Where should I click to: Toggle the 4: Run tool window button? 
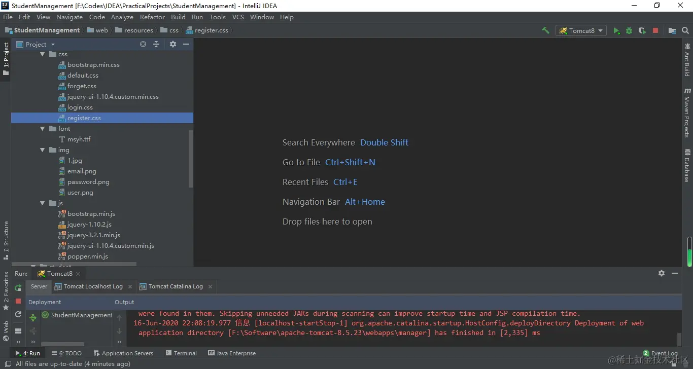pos(28,353)
